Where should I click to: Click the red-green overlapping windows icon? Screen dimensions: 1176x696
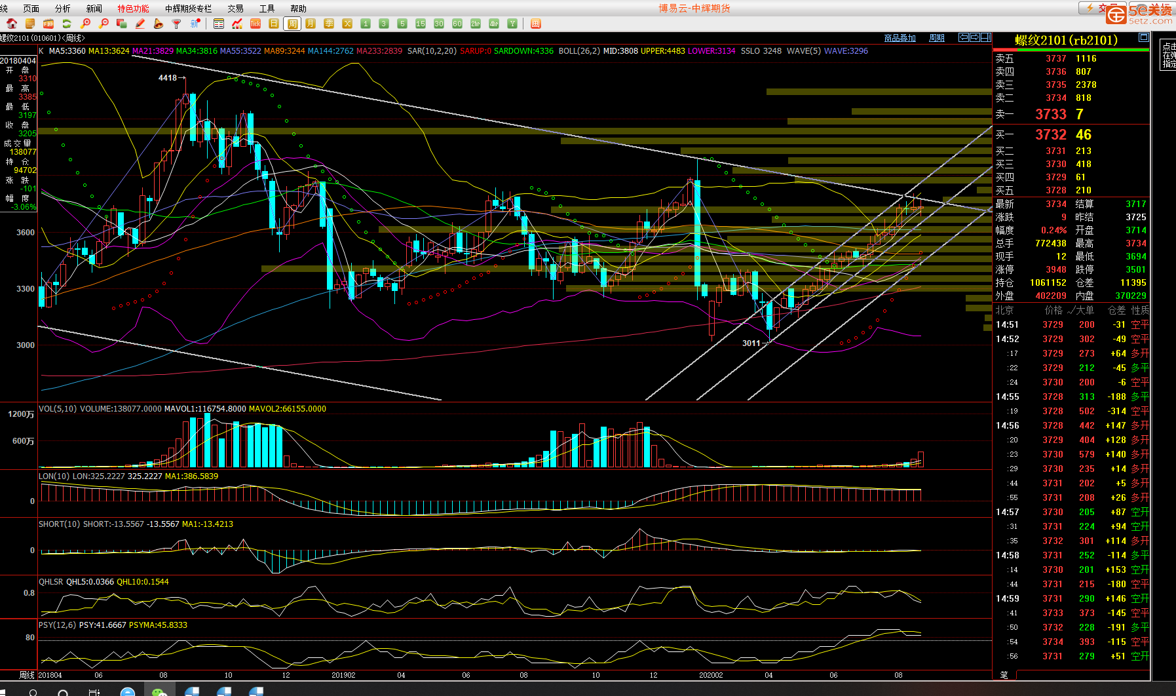click(x=122, y=24)
